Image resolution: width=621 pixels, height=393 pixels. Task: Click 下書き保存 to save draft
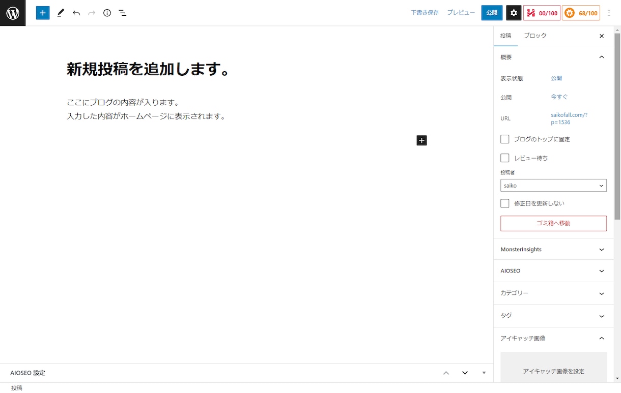425,13
